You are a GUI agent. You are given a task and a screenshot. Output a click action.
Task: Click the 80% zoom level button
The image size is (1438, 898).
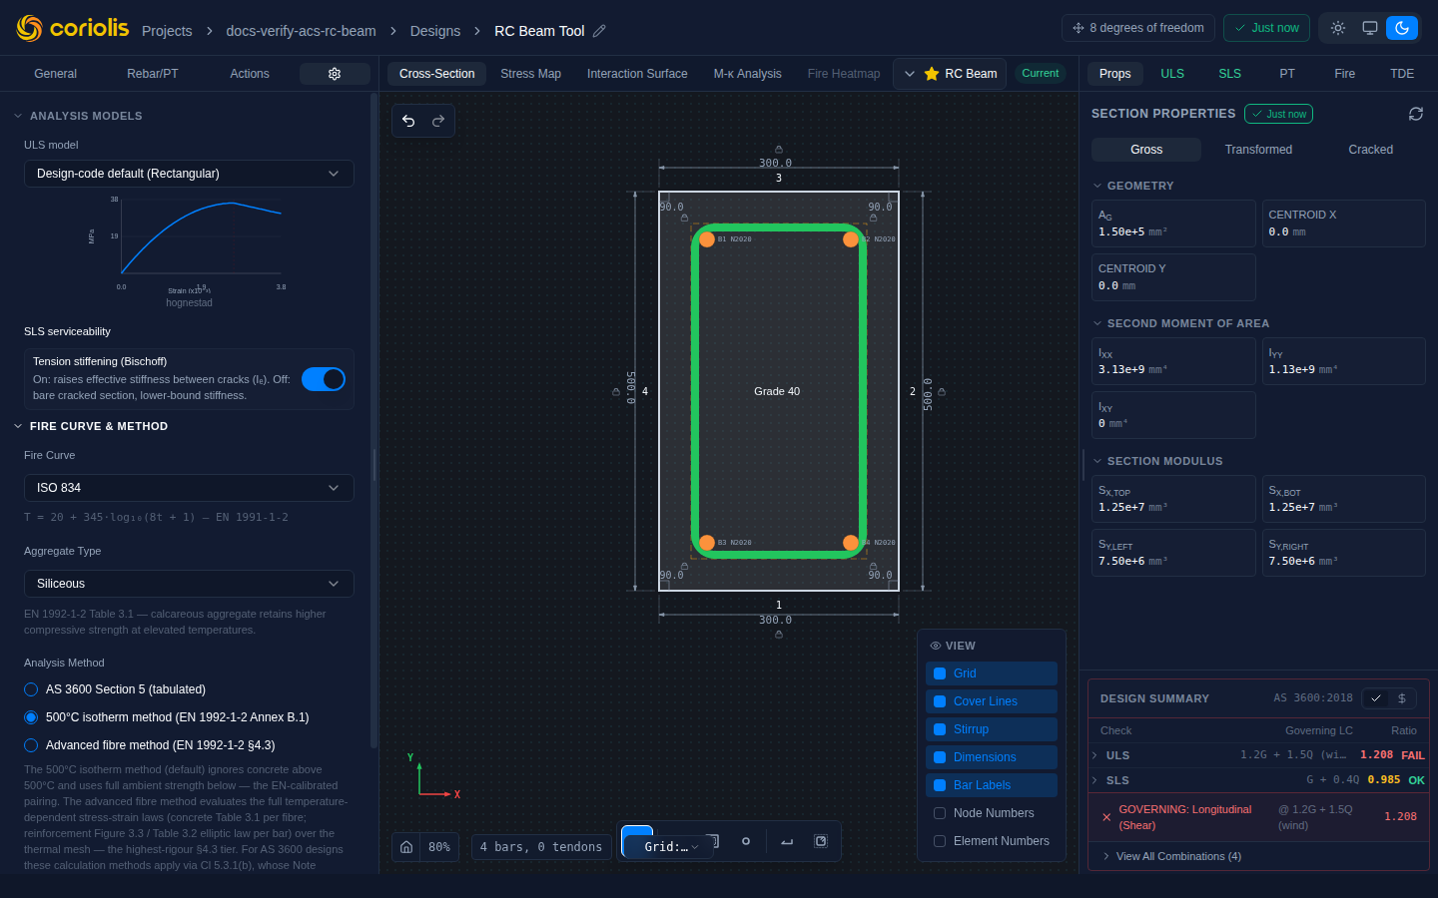coord(439,846)
